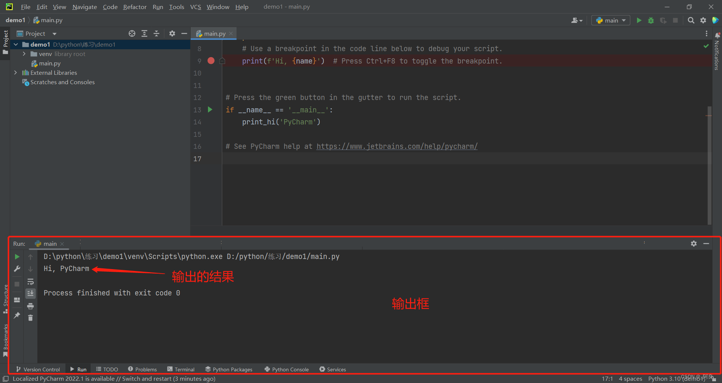Switch to the Python Console tab
The image size is (722, 383).
pyautogui.click(x=287, y=369)
